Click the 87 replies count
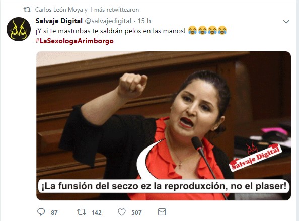 tap(54, 212)
